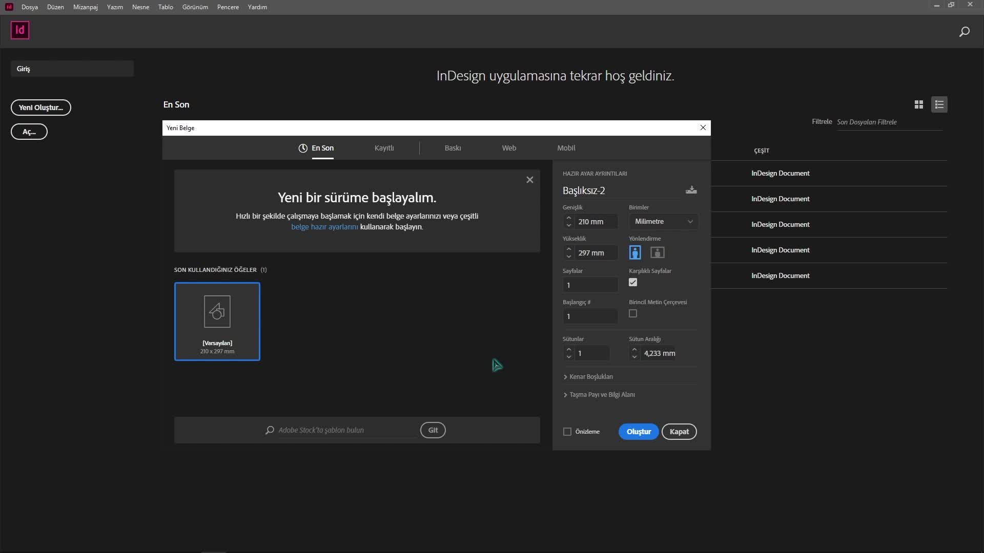Image resolution: width=984 pixels, height=553 pixels.
Task: Click Adobe Stock'ta şablon bulun search field
Action: click(x=347, y=430)
